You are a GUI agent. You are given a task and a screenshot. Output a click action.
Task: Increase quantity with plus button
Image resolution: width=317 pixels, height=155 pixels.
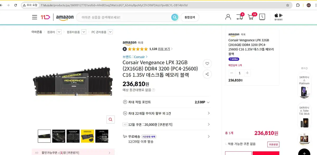(247, 73)
